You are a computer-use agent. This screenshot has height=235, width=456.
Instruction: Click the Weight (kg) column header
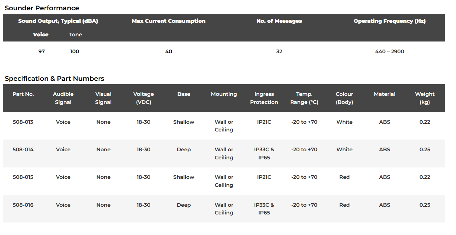[425, 98]
